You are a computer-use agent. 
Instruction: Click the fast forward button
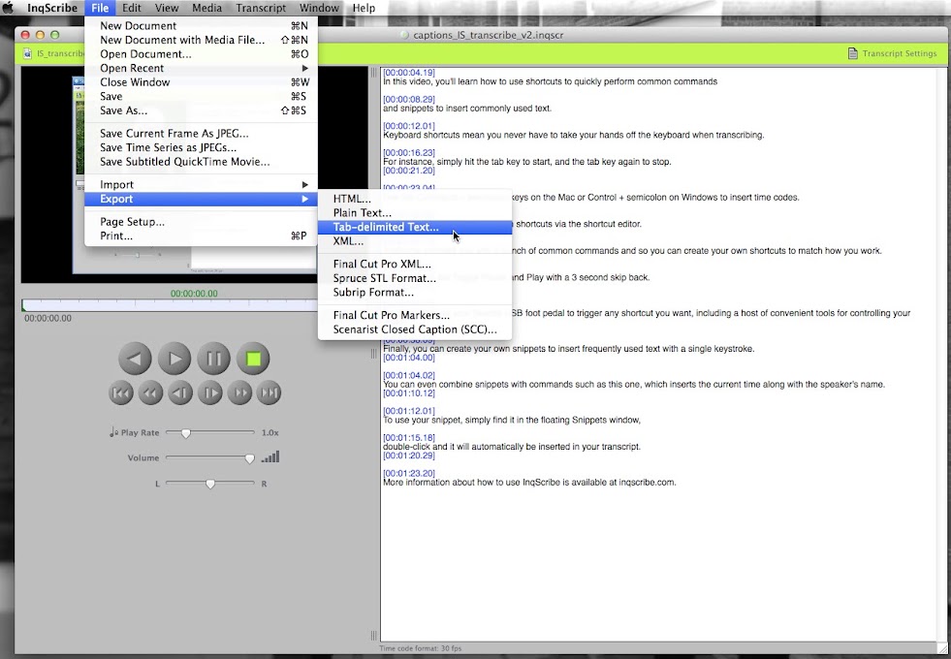pos(239,392)
